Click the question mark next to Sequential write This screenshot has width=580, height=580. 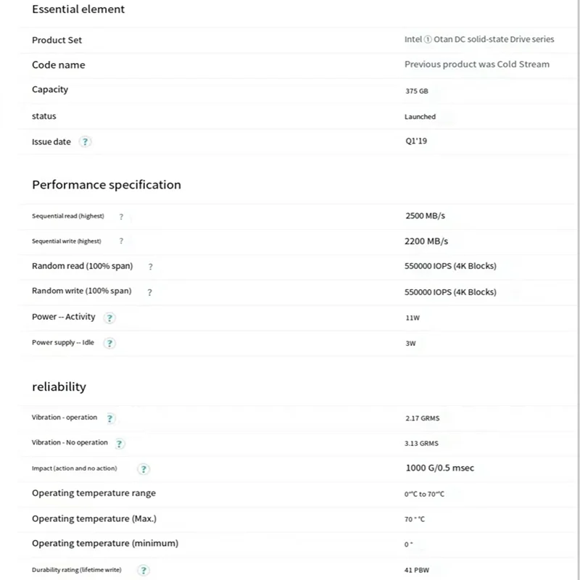[121, 241]
